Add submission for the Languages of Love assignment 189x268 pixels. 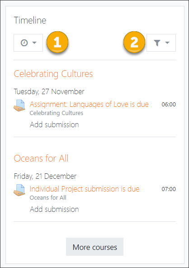click(54, 124)
